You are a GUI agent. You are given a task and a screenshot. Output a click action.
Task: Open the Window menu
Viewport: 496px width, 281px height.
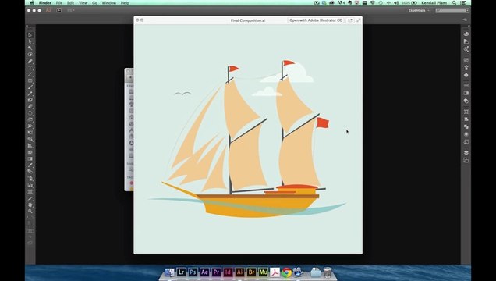(109, 3)
